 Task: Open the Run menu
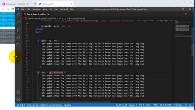(x=56, y=9)
